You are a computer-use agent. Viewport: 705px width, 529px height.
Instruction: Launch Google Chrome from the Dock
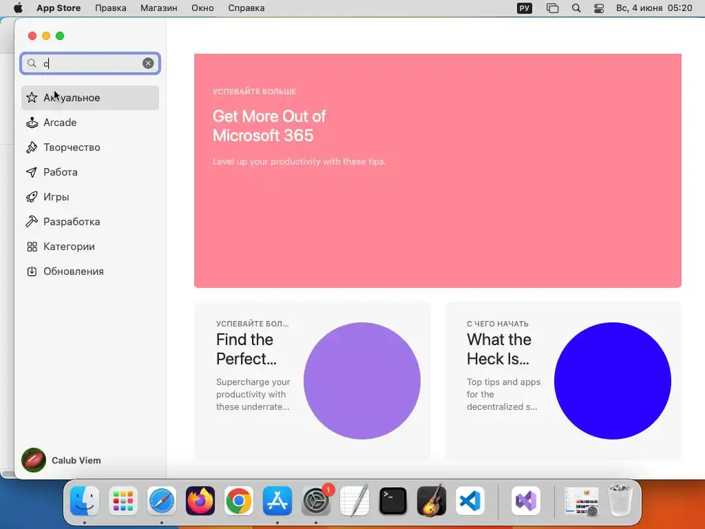click(x=239, y=501)
